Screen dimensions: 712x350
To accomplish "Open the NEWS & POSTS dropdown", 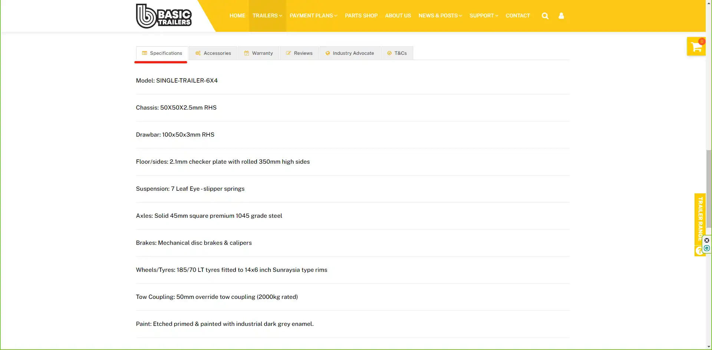I will [x=439, y=16].
